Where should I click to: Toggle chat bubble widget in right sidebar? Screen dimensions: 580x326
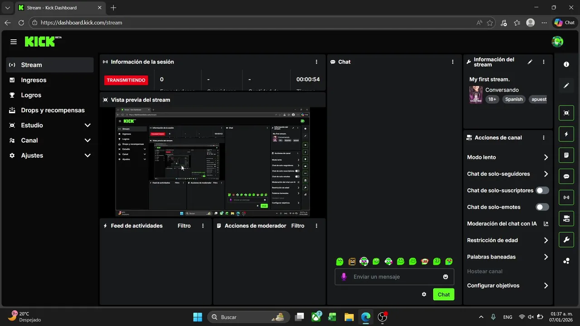click(x=566, y=176)
